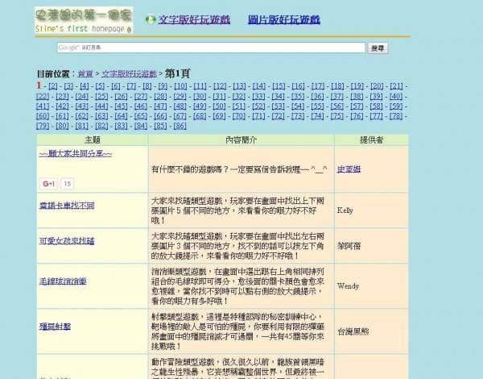This screenshot has height=379, width=483.
Task: Go to page [15]
Action: 279,86
